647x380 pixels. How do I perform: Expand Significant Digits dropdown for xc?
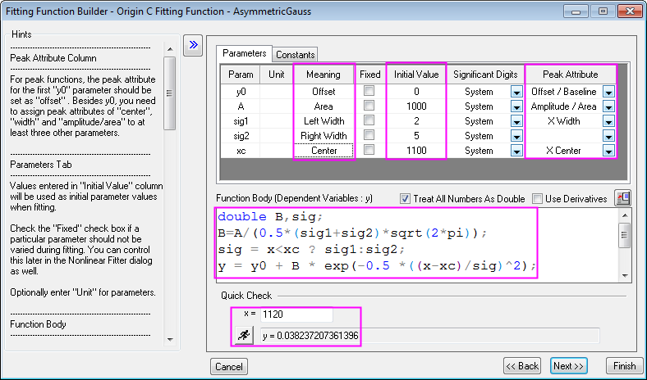pos(516,151)
